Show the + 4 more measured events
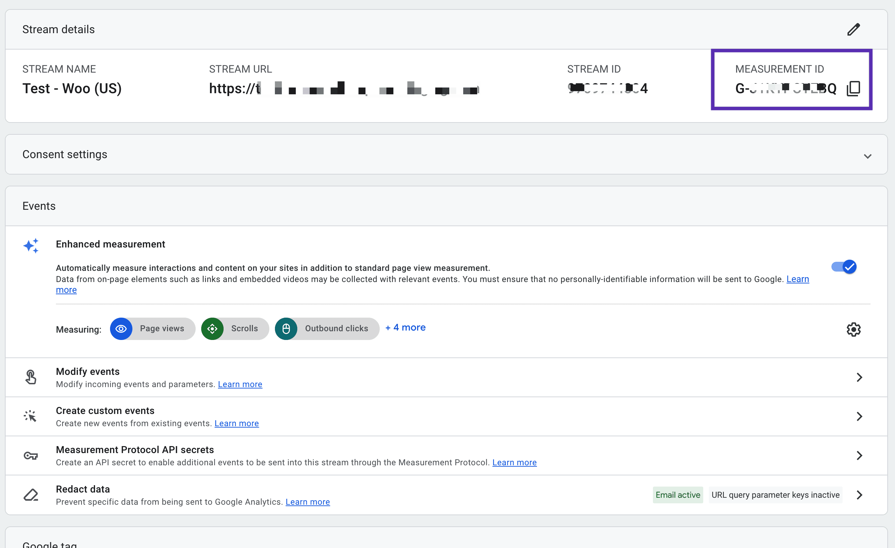 tap(405, 327)
